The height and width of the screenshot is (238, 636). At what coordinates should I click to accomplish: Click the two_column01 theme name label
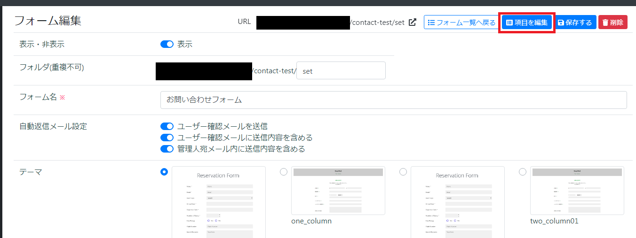[x=554, y=221]
